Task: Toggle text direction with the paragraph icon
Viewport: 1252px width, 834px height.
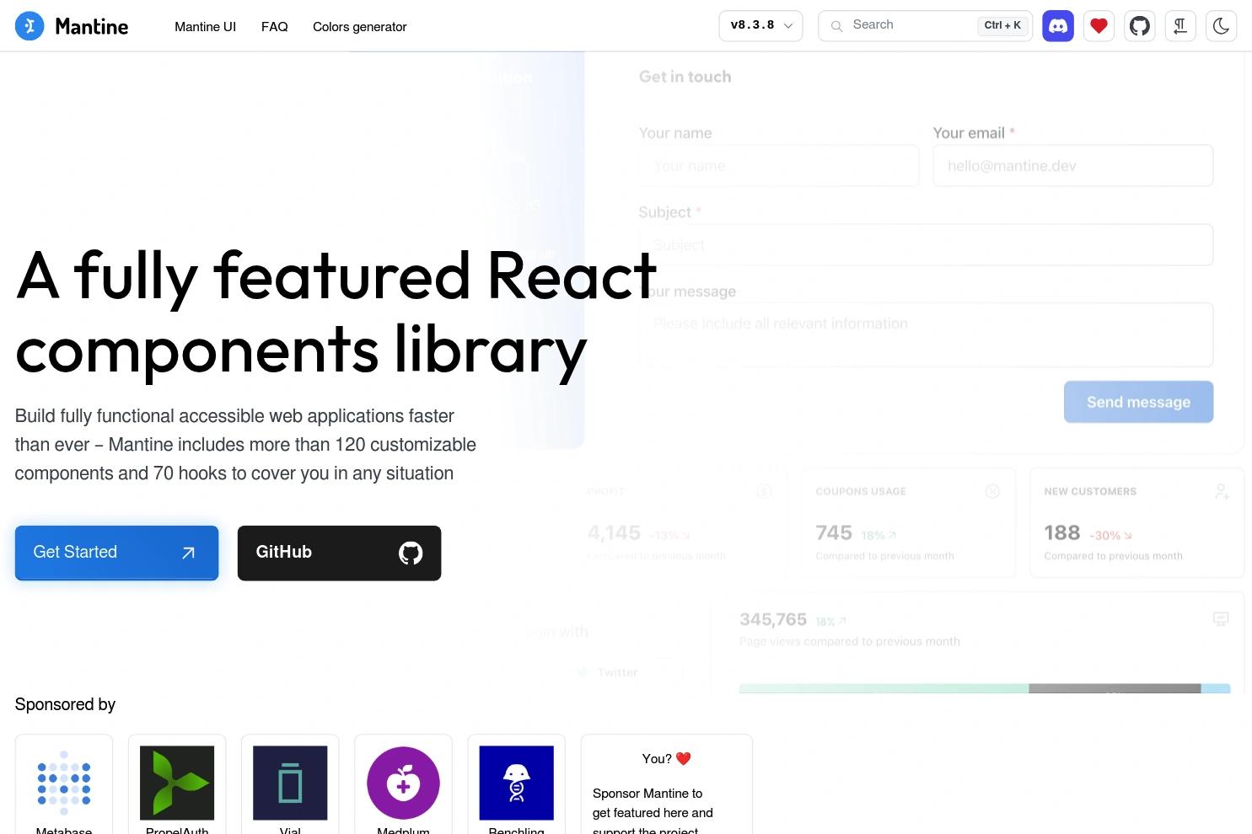Action: pyautogui.click(x=1180, y=26)
